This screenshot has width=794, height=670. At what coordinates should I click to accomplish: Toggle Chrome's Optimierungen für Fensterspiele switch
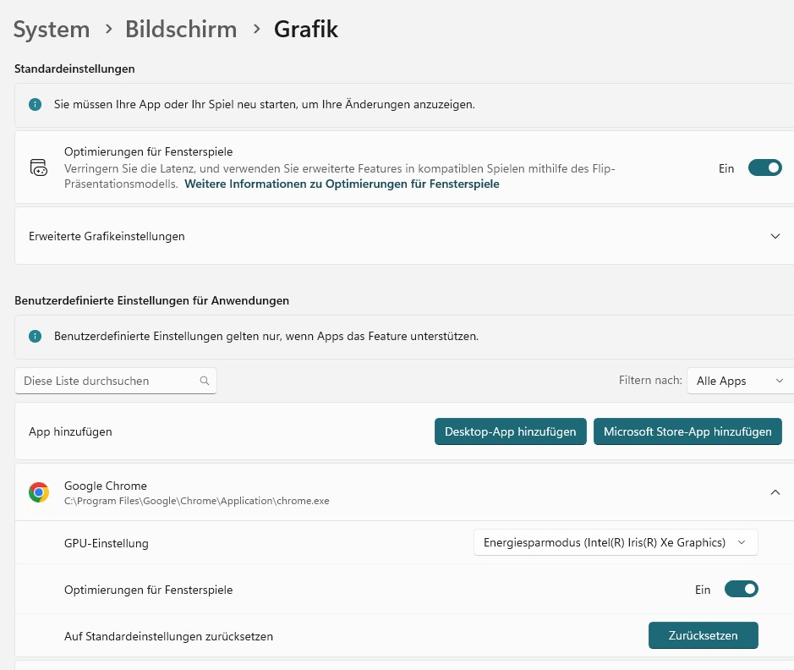[x=741, y=590]
